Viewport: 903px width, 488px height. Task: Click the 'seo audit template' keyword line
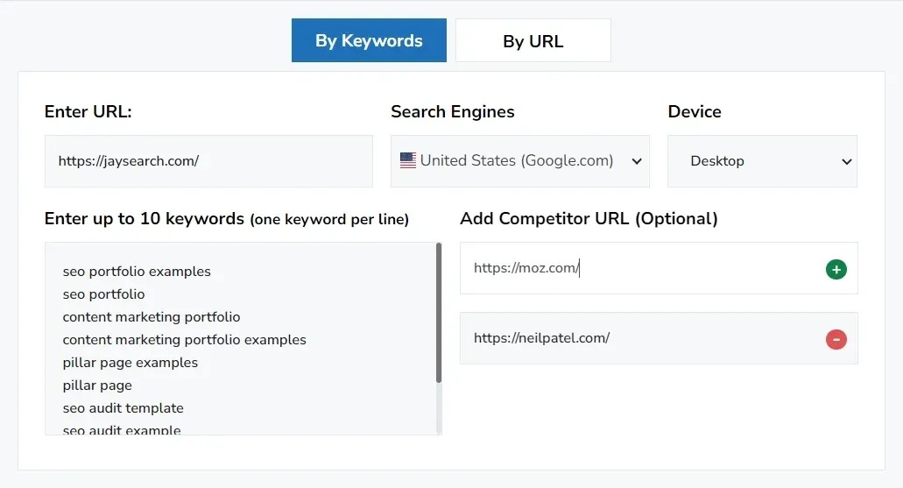123,408
